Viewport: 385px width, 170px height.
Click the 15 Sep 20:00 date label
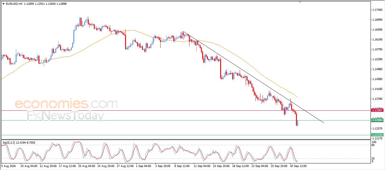point(221,166)
